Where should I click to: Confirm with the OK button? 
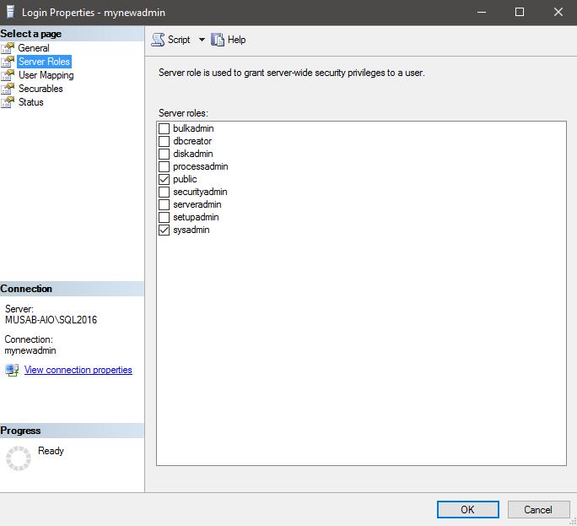tap(467, 509)
